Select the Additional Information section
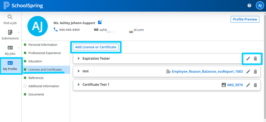 coord(44,86)
